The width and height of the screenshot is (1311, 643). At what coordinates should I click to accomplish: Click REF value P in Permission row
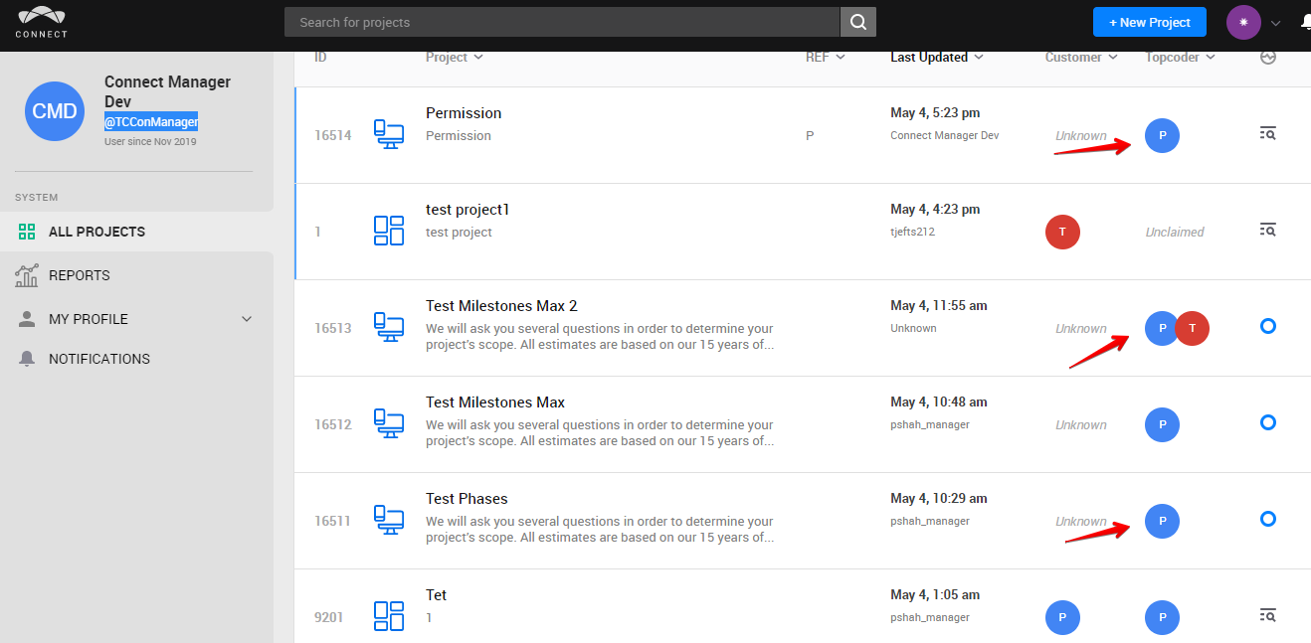(810, 135)
